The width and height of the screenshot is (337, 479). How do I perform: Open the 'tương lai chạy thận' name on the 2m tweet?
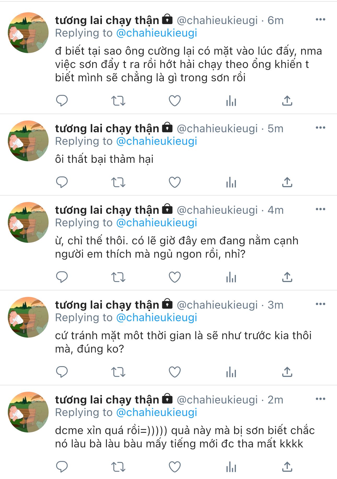pyautogui.click(x=107, y=400)
